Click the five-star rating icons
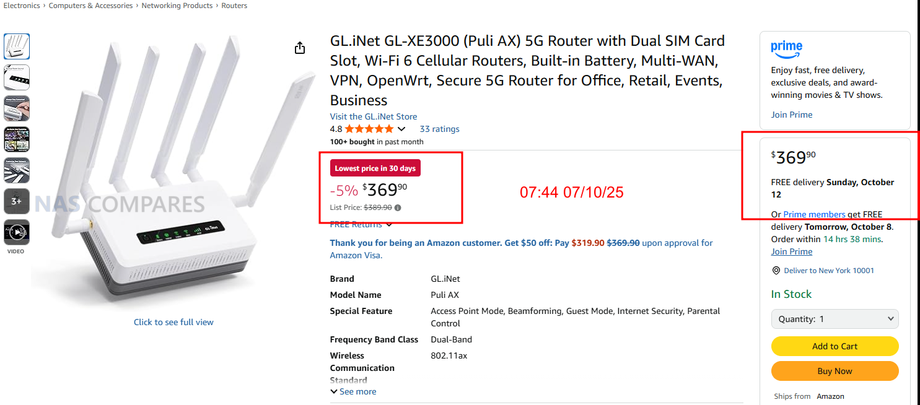Screen dimensions: 920x405 [x=369, y=129]
